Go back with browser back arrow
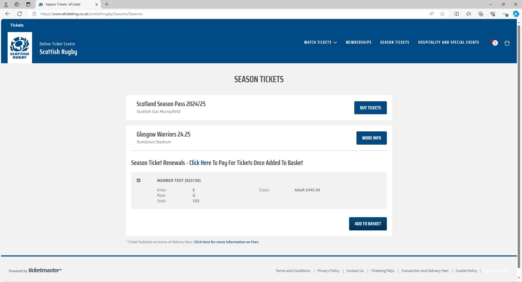This screenshot has height=282, width=522. [x=8, y=14]
